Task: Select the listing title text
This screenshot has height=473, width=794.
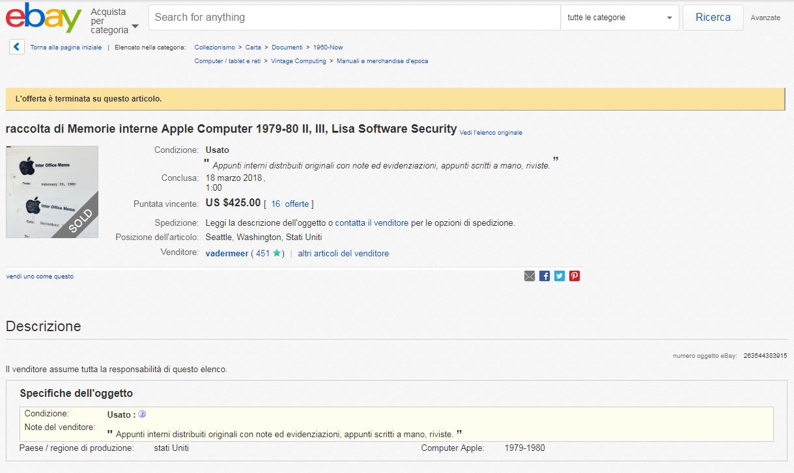Action: pos(231,129)
